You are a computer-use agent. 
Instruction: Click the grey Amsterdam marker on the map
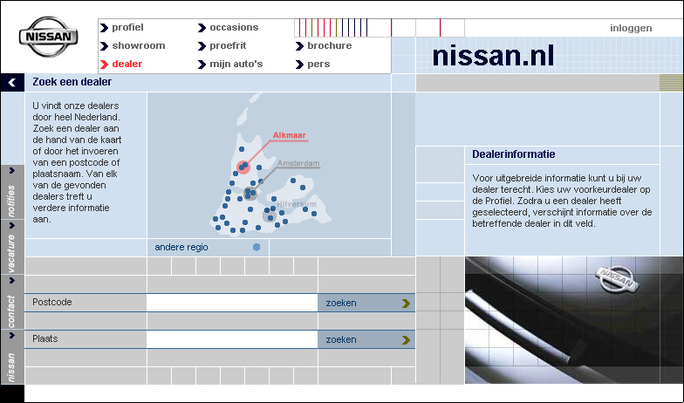pyautogui.click(x=250, y=194)
